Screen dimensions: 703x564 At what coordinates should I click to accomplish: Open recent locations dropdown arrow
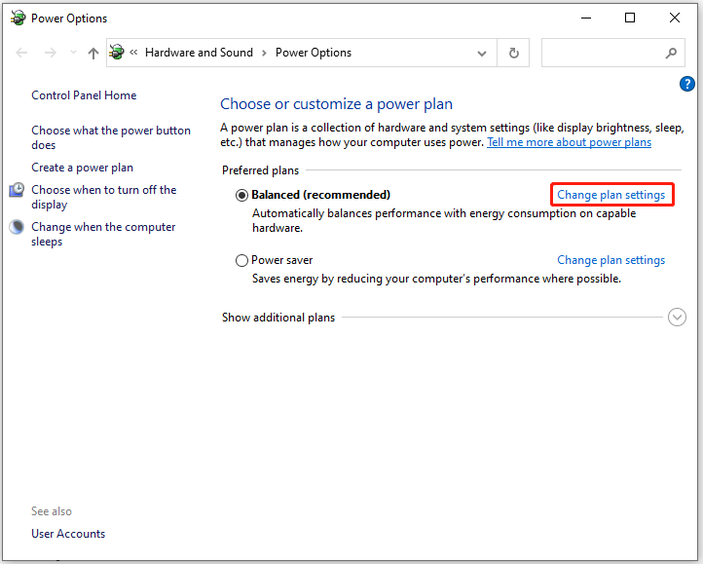pos(73,53)
